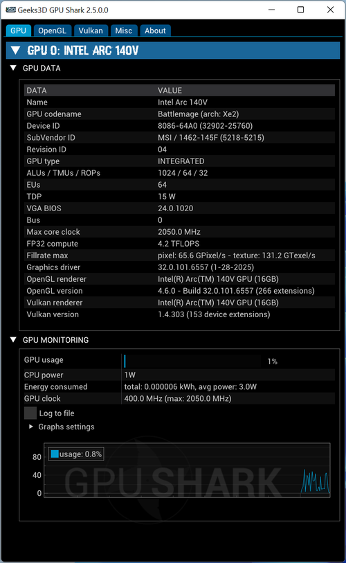This screenshot has height=563, width=346.
Task: Click the GPU clock 400.0 MHz value
Action: (x=178, y=399)
